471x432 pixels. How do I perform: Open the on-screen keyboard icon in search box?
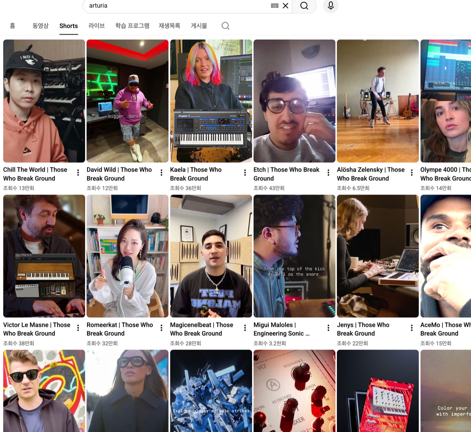click(275, 6)
